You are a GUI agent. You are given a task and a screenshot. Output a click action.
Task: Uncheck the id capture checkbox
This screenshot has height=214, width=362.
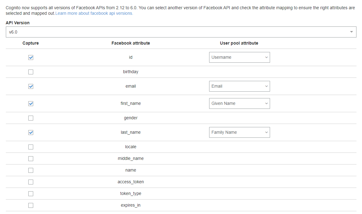point(31,57)
